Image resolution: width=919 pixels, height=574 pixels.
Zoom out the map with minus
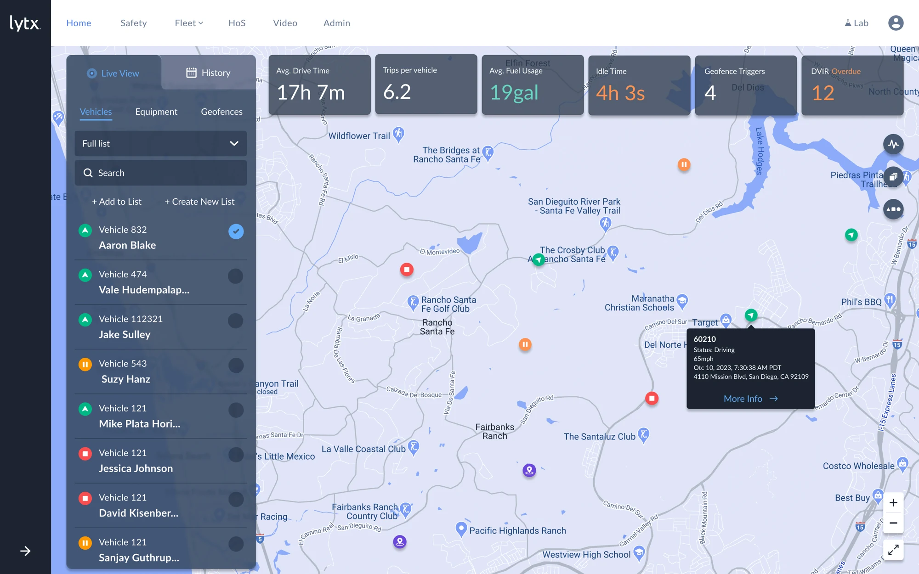click(x=893, y=523)
